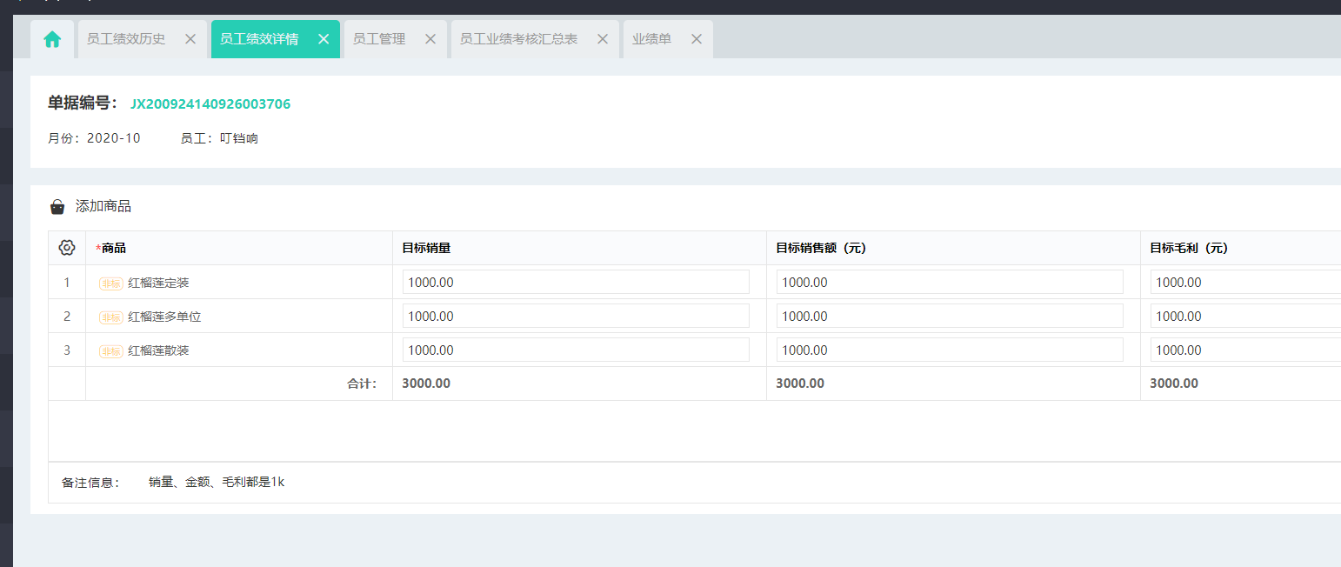
Task: Edit 目标毛利 field for 红榴莲多单位
Action: tap(1245, 316)
